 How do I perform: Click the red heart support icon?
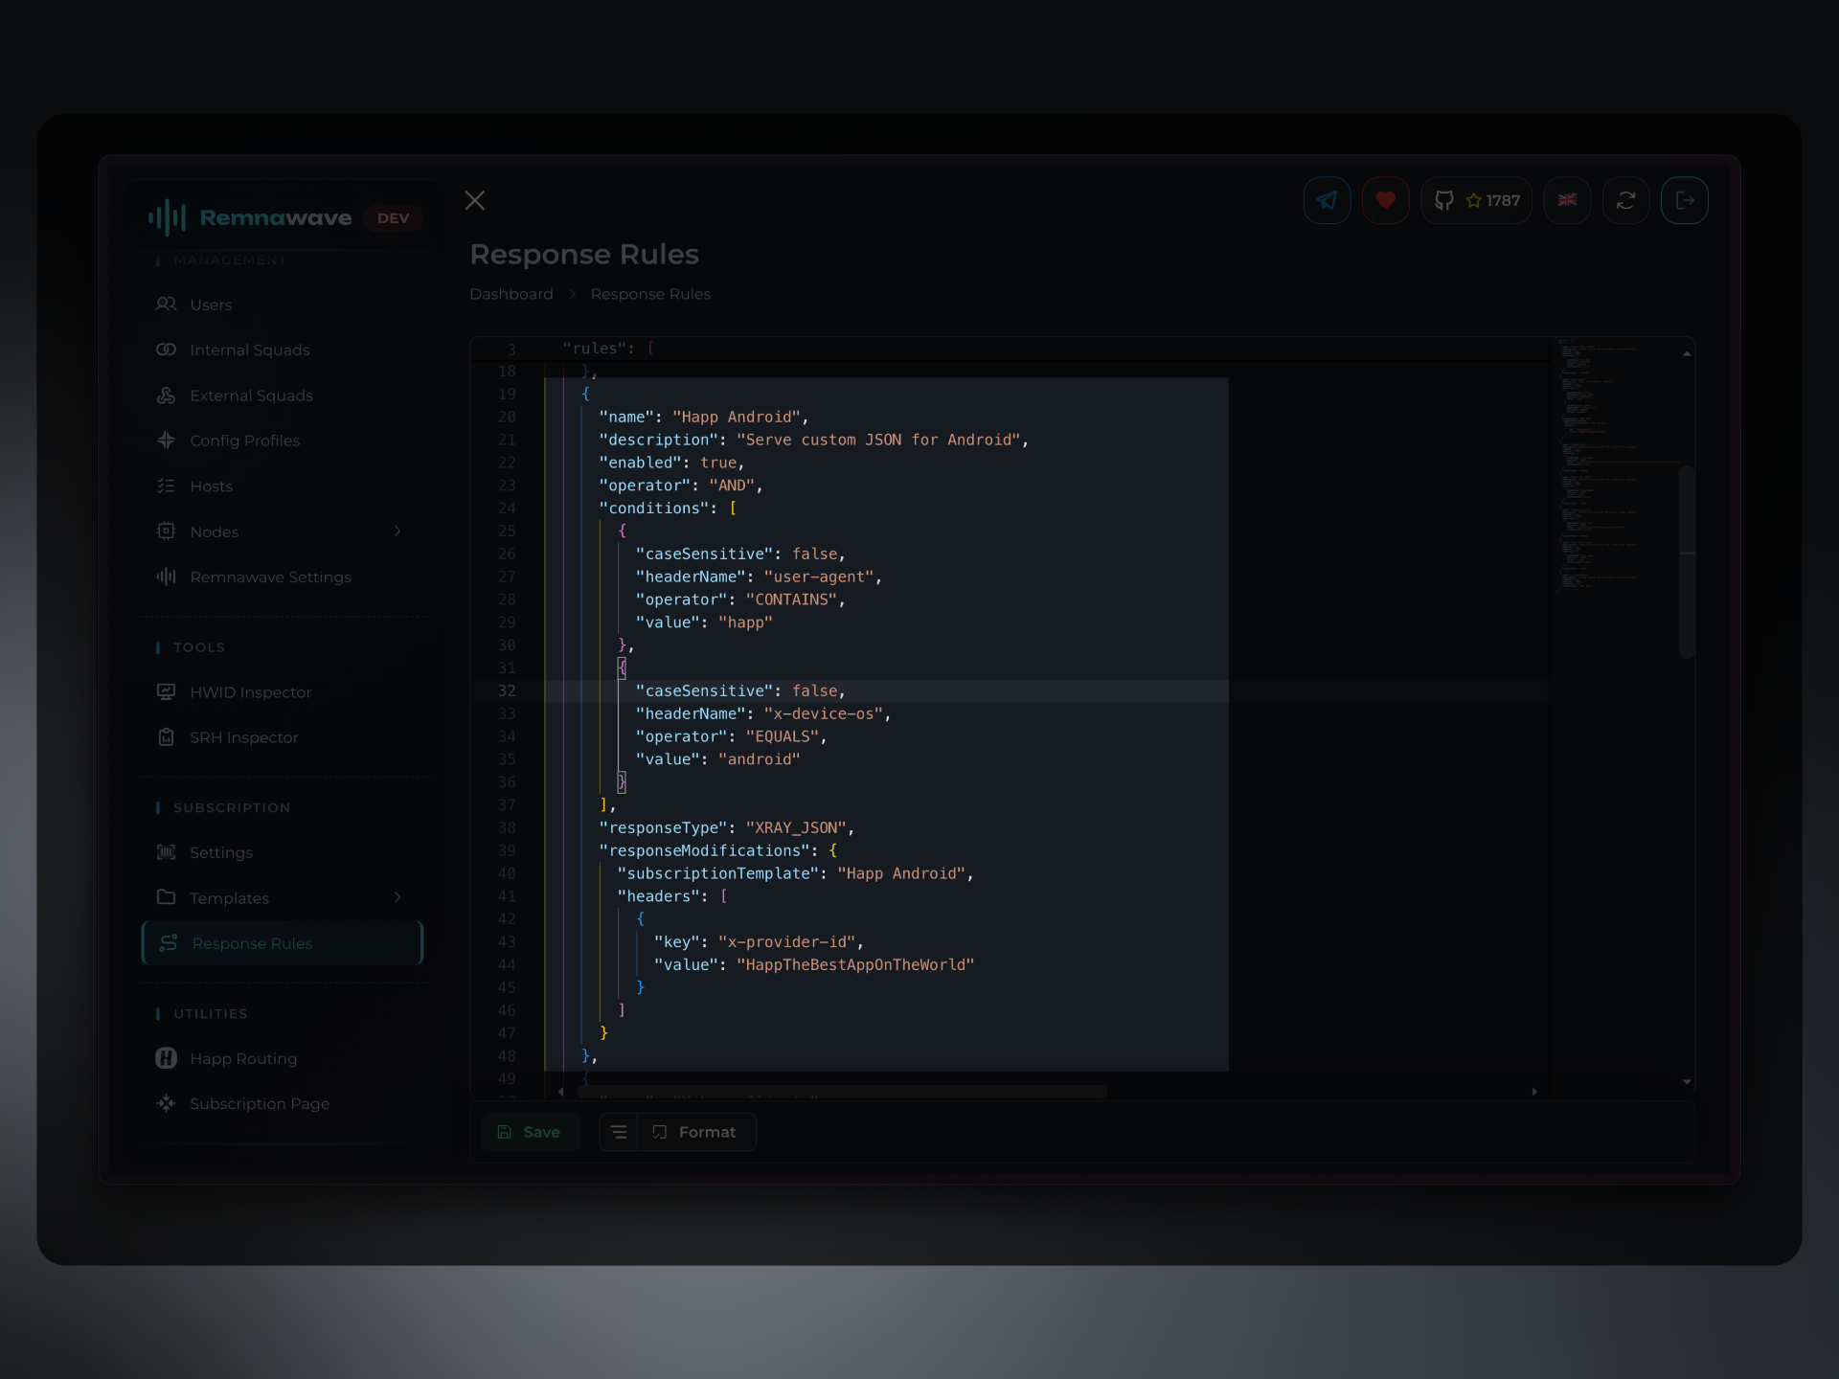[1385, 200]
